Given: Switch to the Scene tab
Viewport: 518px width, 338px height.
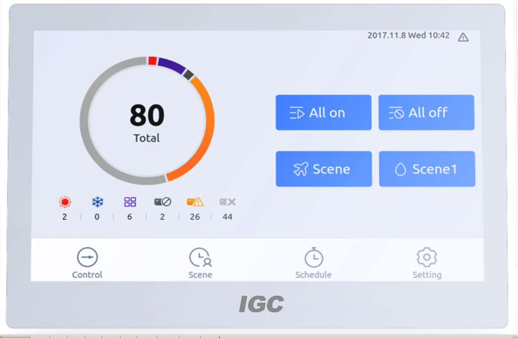Looking at the screenshot, I should 200,263.
